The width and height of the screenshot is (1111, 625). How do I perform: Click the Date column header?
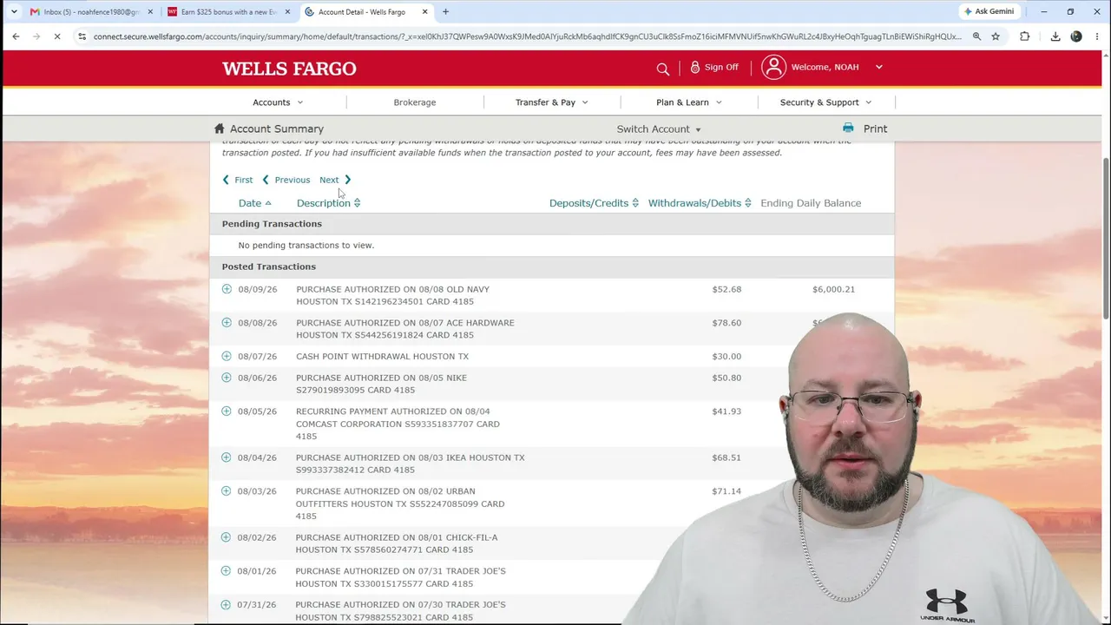(x=250, y=203)
